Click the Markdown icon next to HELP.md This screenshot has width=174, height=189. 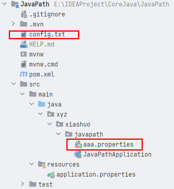[24, 44]
